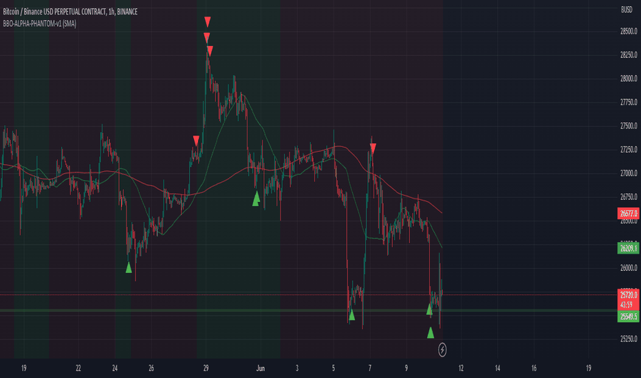Image resolution: width=641 pixels, height=378 pixels.
Task: Click the 12 date on the time axis
Action: (x=461, y=368)
